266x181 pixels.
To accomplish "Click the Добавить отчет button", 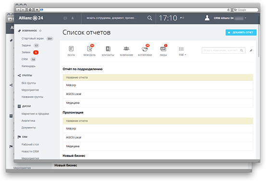I will pyautogui.click(x=241, y=32).
